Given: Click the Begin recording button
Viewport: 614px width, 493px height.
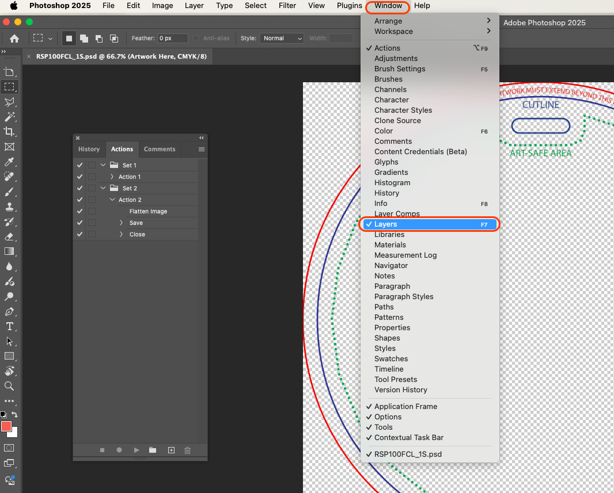Looking at the screenshot, I should (119, 450).
